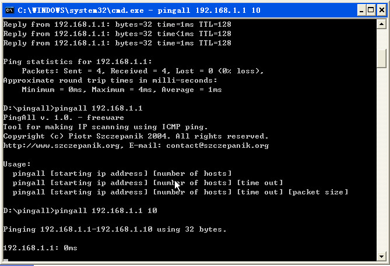The height and width of the screenshot is (266, 390).
Task: Click the 'Usage:' heading line
Action: 17,164
